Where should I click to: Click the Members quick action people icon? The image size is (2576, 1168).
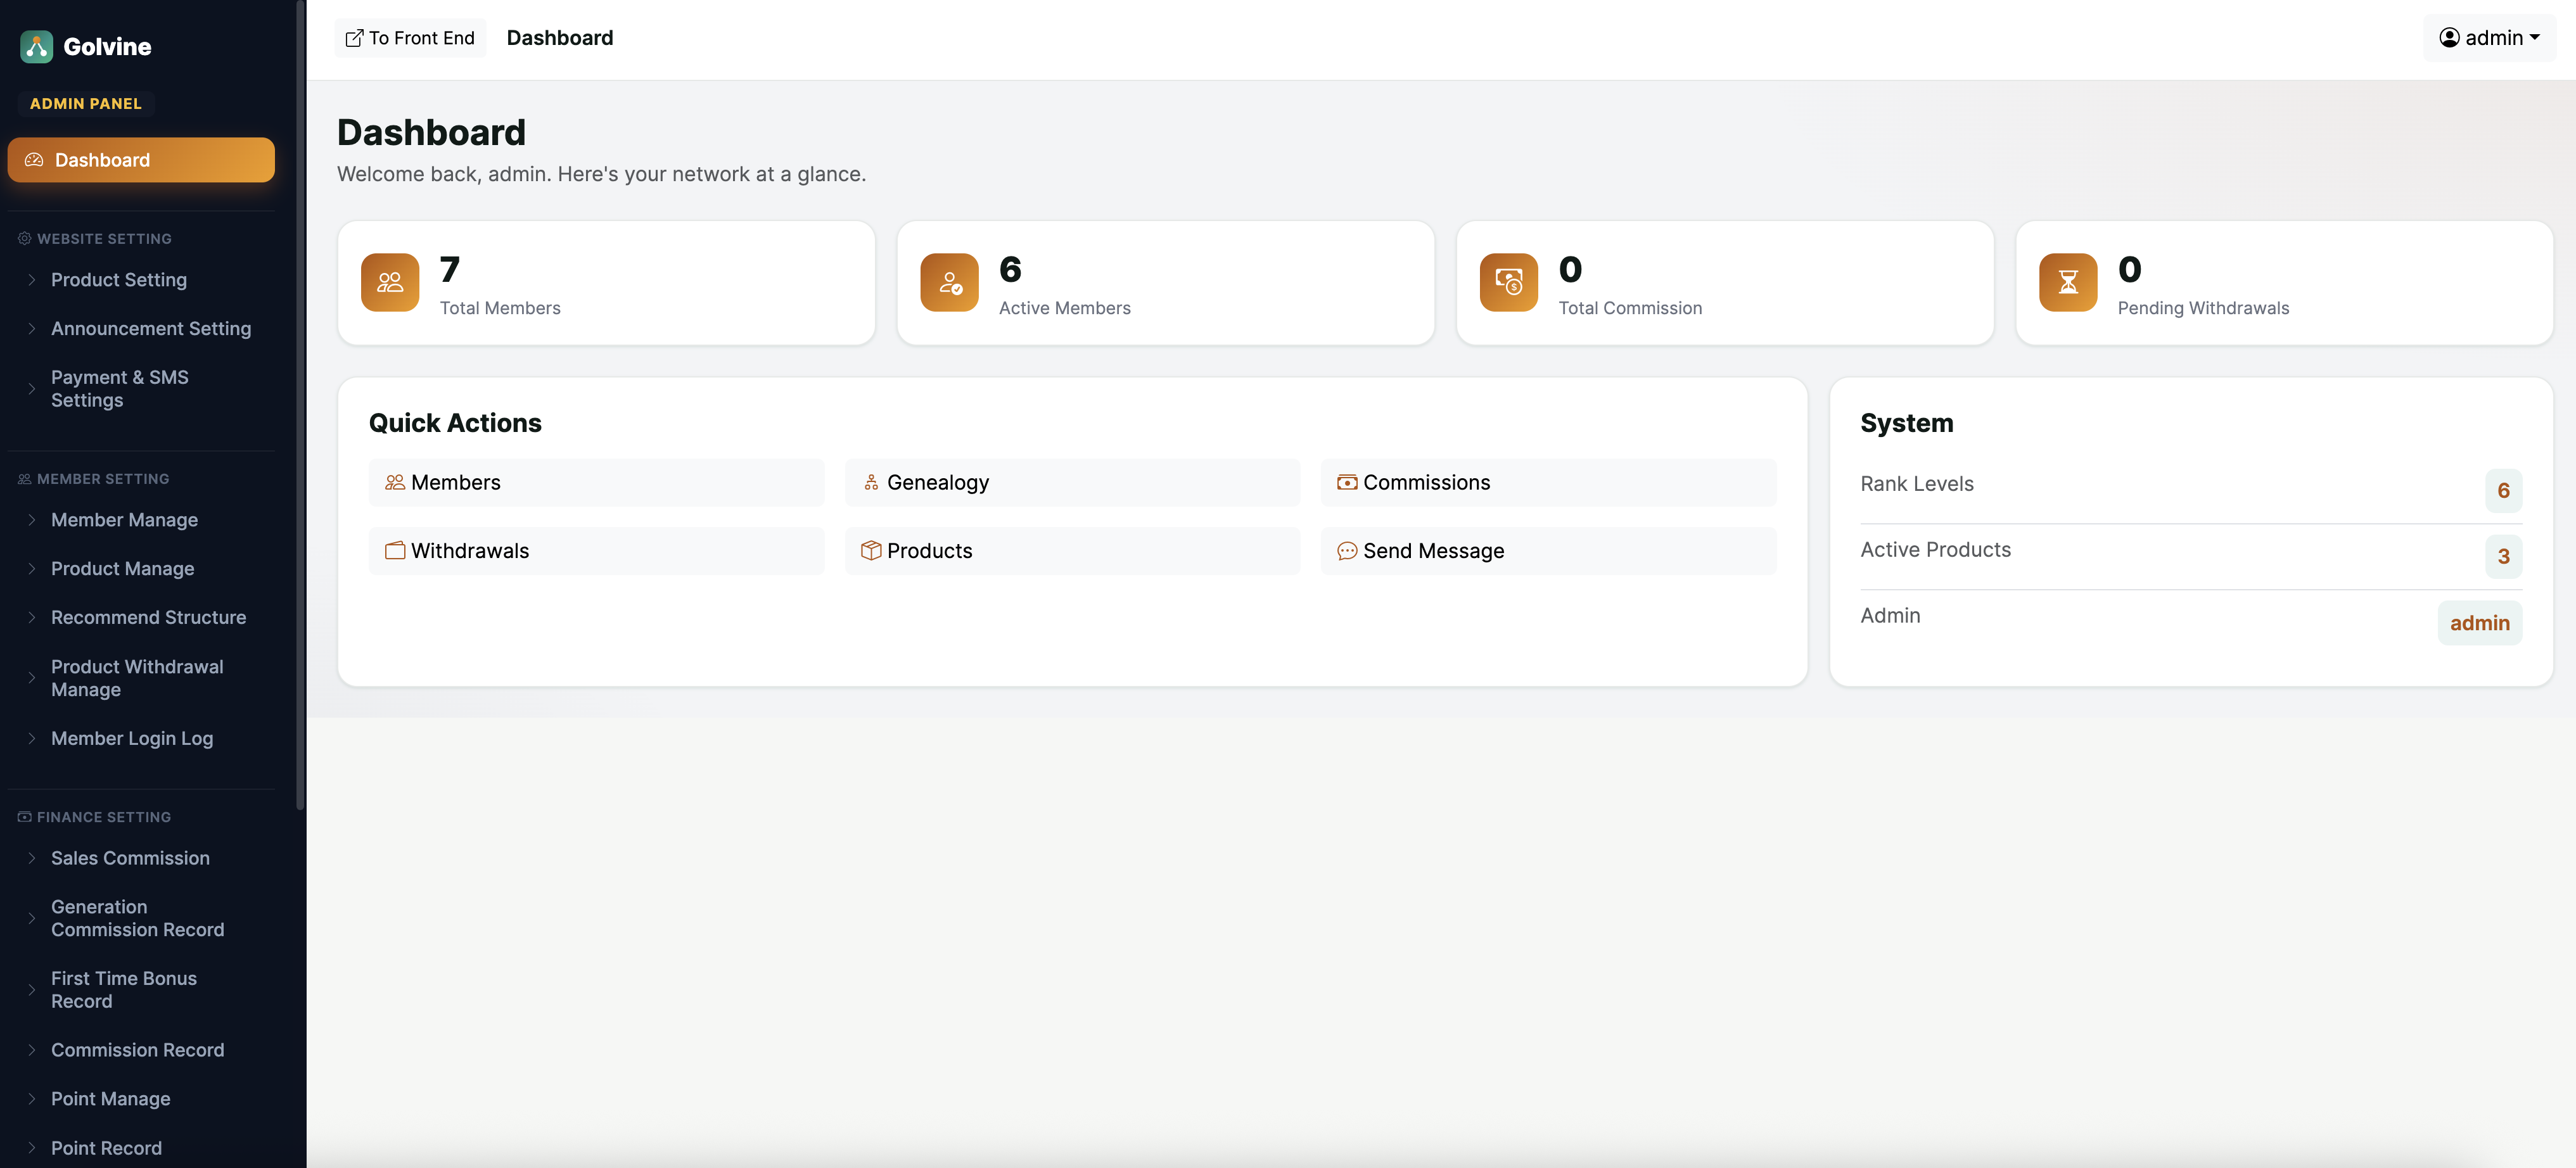pos(395,482)
